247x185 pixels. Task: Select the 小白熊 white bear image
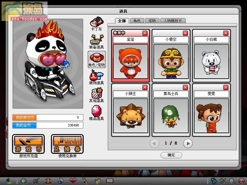click(x=211, y=61)
